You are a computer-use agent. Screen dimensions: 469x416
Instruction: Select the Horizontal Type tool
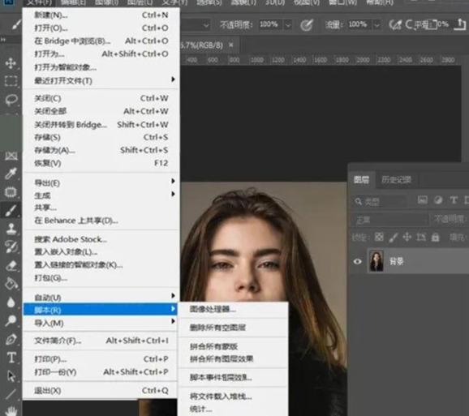[11, 358]
